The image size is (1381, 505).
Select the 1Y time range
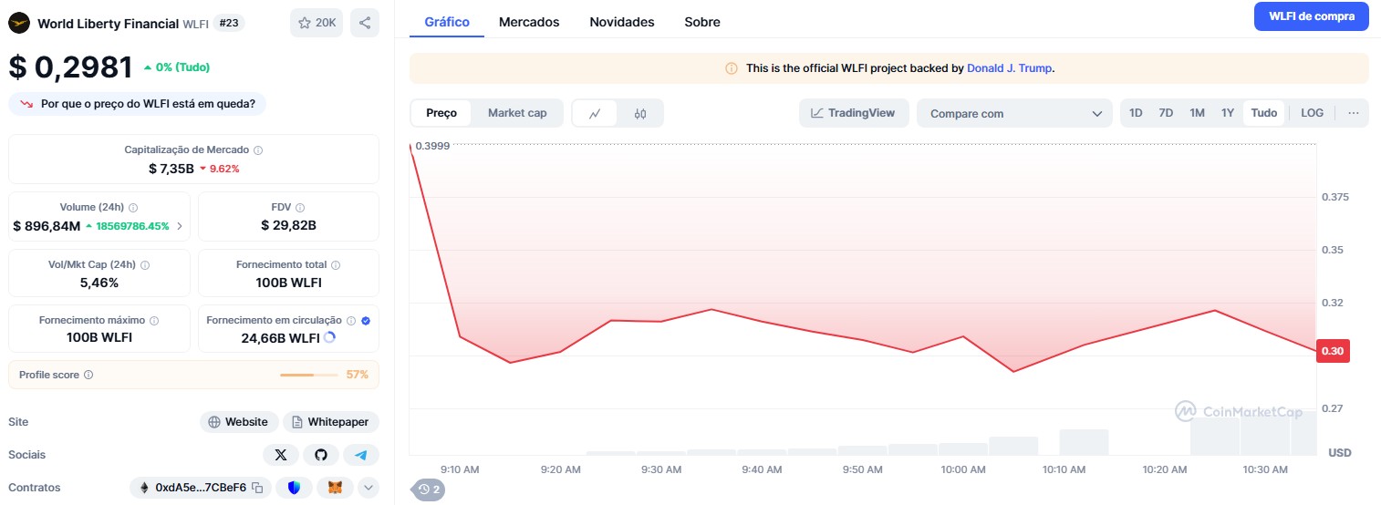[1228, 113]
